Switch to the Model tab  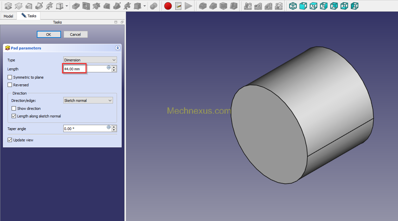[x=8, y=16]
